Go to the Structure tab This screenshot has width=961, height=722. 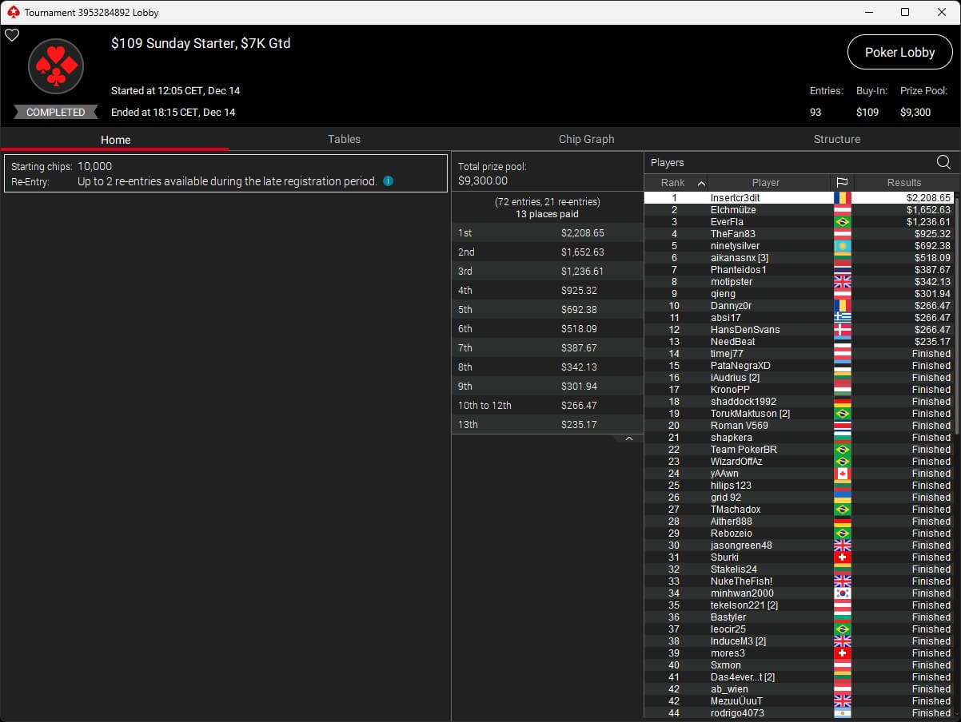point(836,139)
